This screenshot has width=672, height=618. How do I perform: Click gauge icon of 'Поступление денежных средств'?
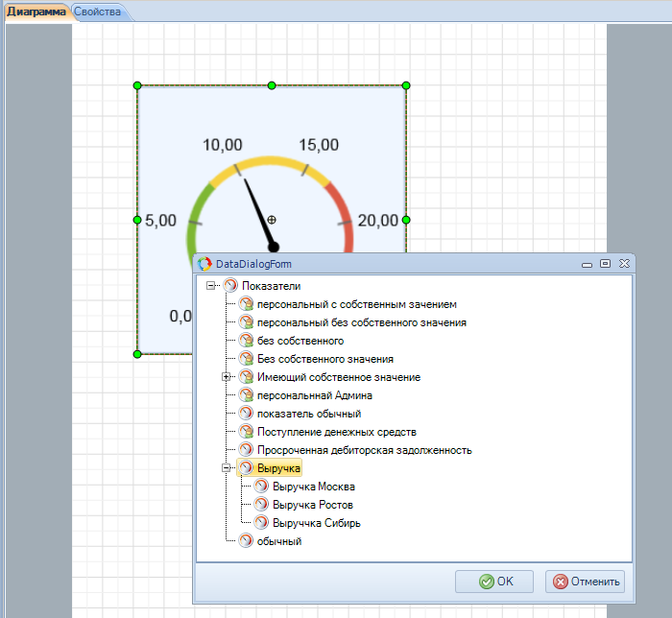coord(246,432)
